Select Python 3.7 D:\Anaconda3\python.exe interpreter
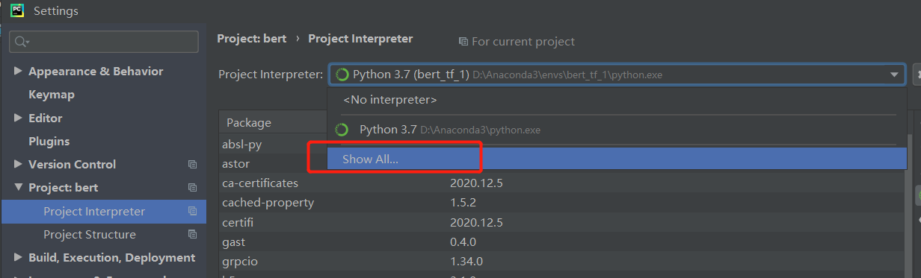The height and width of the screenshot is (278, 921). [x=617, y=130]
